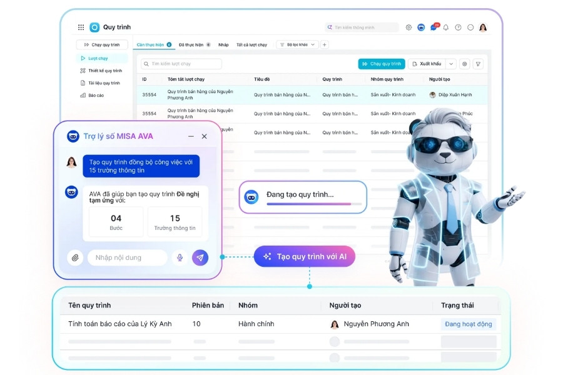Click the teal Chạy quy trình button
This screenshot has height=375, width=563.
[x=382, y=64]
